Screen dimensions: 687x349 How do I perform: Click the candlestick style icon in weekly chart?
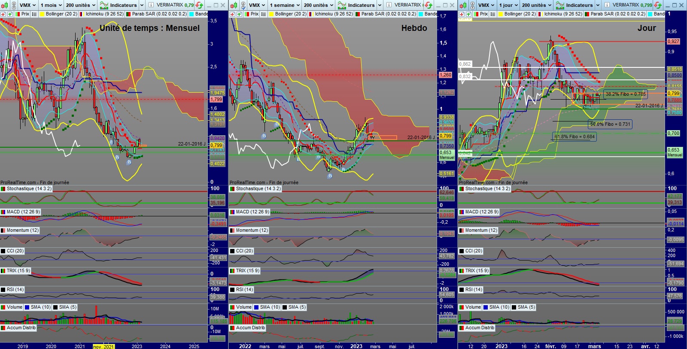233,5
